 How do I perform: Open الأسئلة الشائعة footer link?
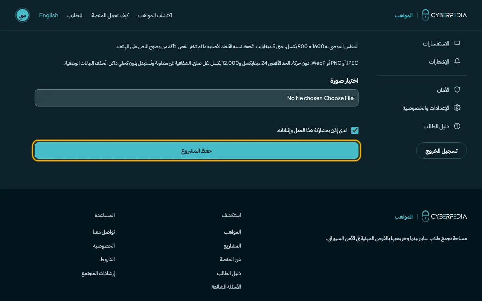pyautogui.click(x=226, y=287)
